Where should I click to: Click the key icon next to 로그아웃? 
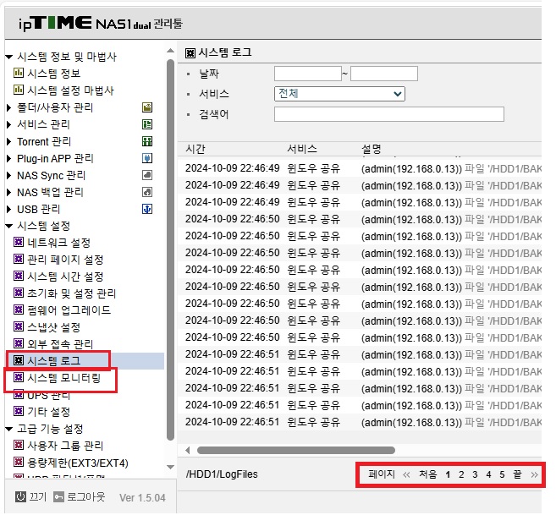click(58, 497)
